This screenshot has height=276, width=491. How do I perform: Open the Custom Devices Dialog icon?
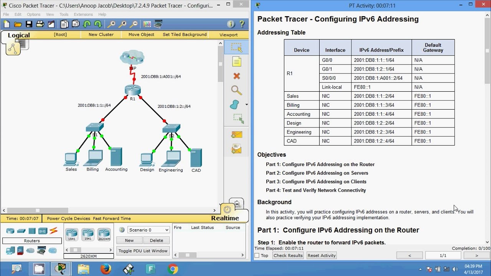(x=158, y=24)
